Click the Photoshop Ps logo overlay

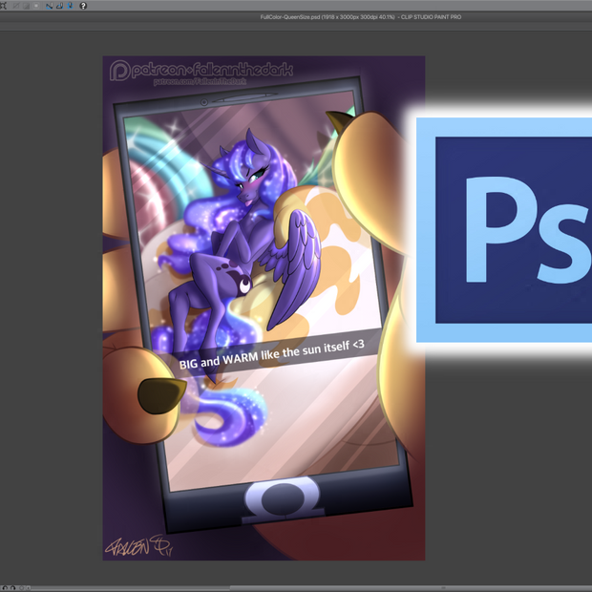(x=504, y=230)
